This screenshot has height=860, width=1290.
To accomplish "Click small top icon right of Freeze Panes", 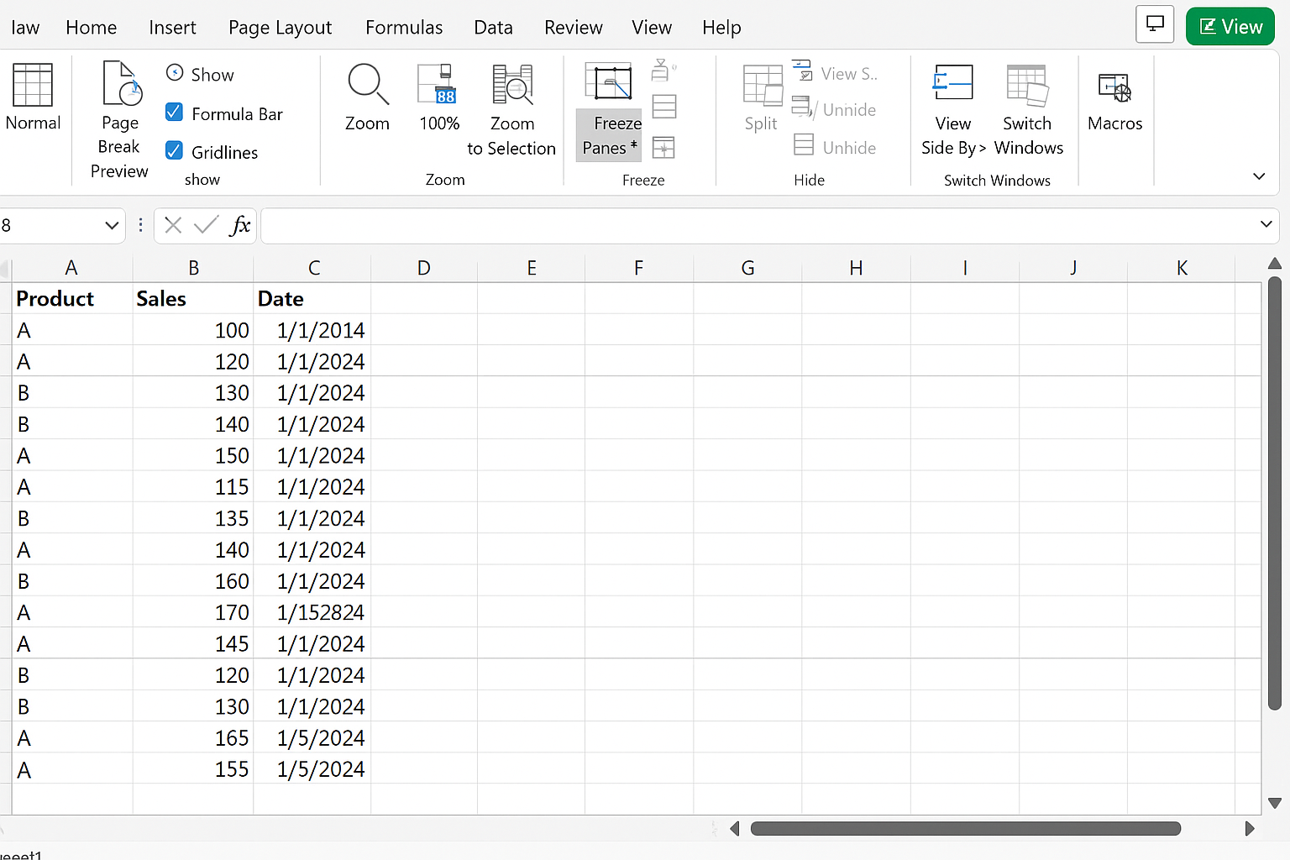I will coord(663,70).
